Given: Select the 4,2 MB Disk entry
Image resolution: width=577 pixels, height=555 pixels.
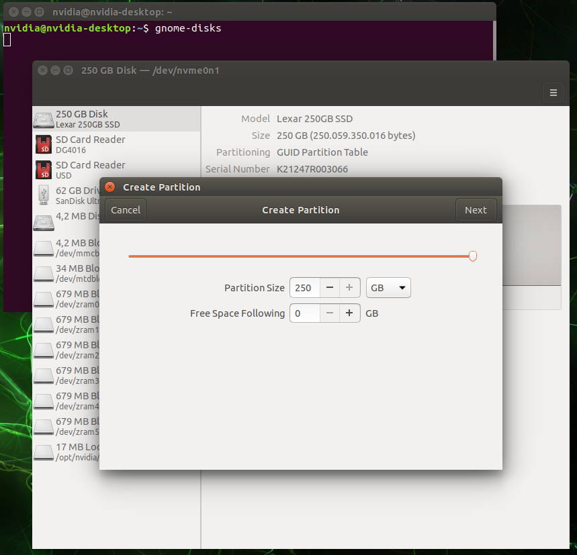Looking at the screenshot, I should click(x=66, y=221).
